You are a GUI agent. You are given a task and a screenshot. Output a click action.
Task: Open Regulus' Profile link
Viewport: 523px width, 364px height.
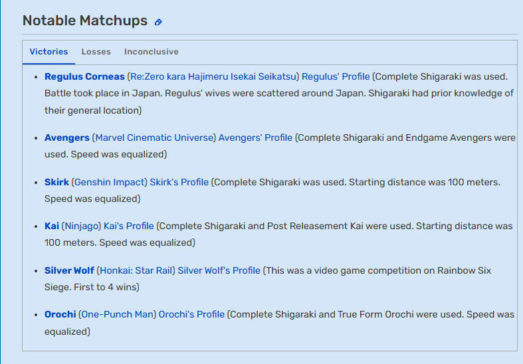[336, 76]
